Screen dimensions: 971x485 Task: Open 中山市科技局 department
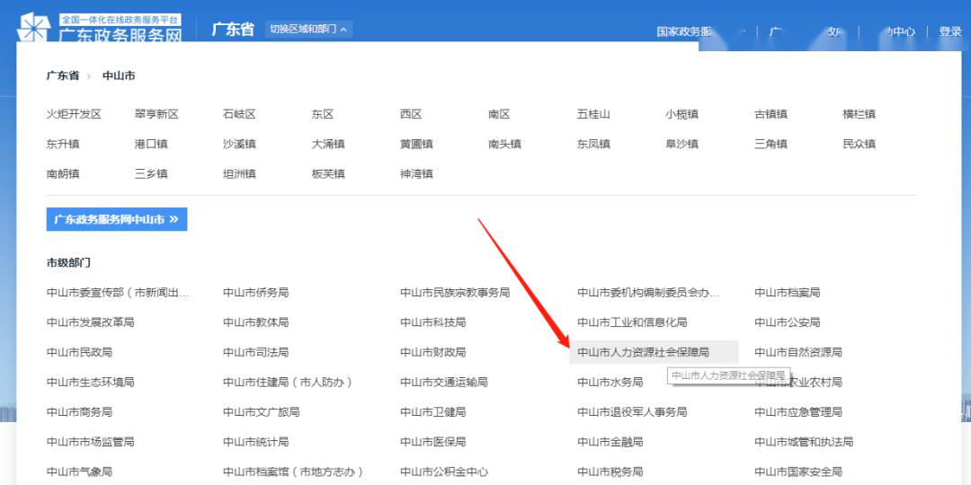432,322
